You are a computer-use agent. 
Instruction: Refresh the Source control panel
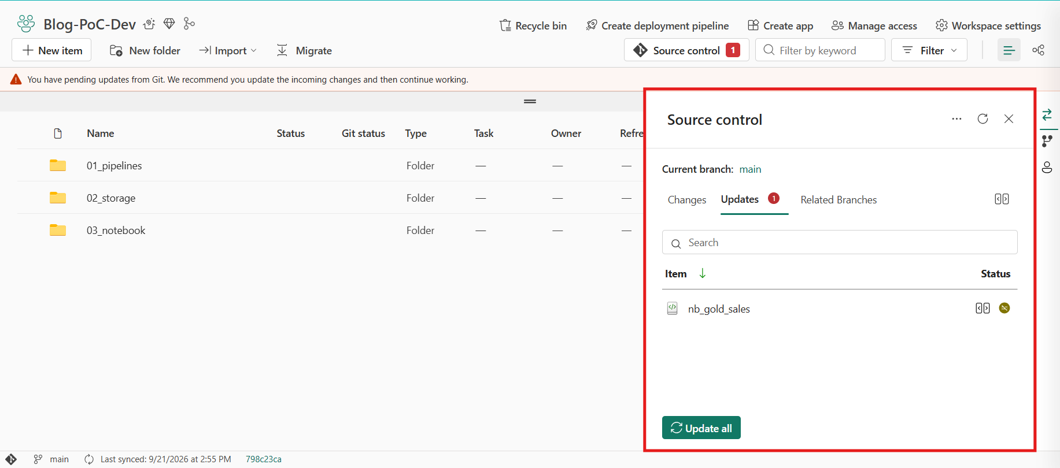click(983, 118)
